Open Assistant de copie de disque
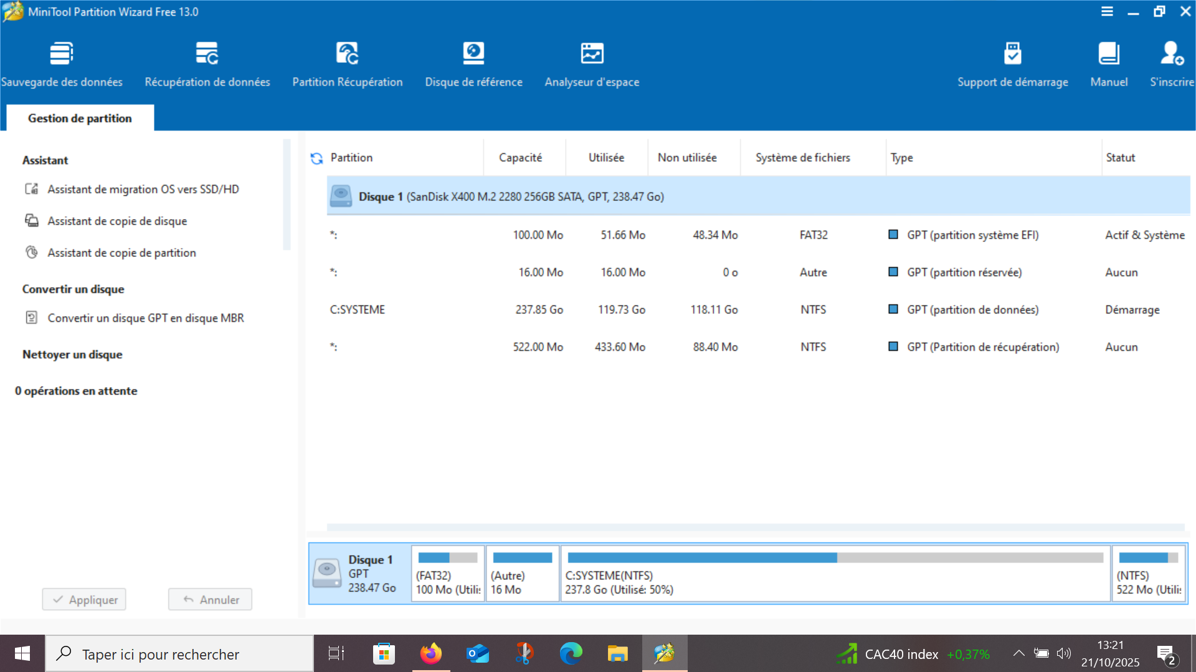Viewport: 1196px width, 672px height. click(117, 221)
